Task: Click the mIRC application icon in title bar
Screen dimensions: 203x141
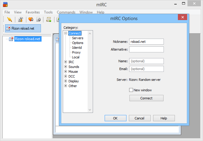Action: coord(5,4)
